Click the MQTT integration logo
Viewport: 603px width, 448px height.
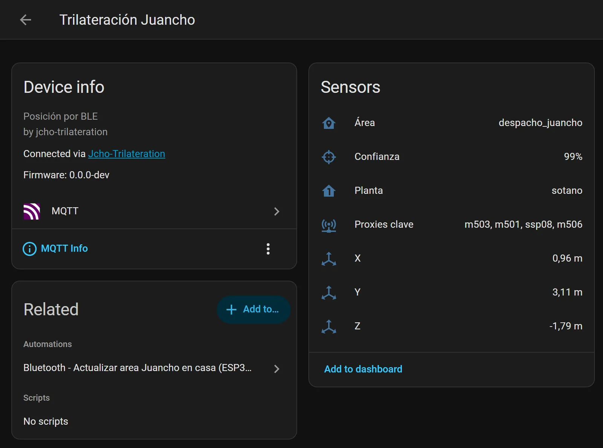coord(32,211)
